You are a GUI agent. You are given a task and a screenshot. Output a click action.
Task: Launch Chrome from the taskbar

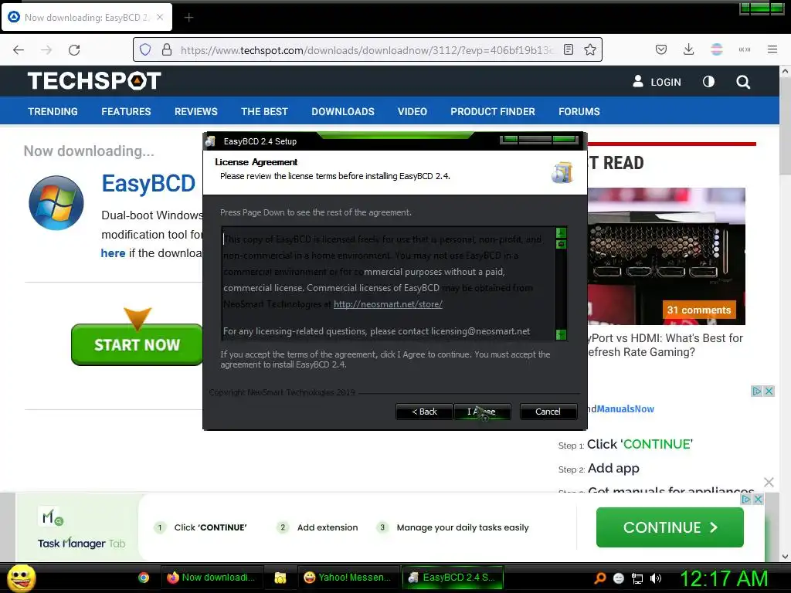(144, 578)
